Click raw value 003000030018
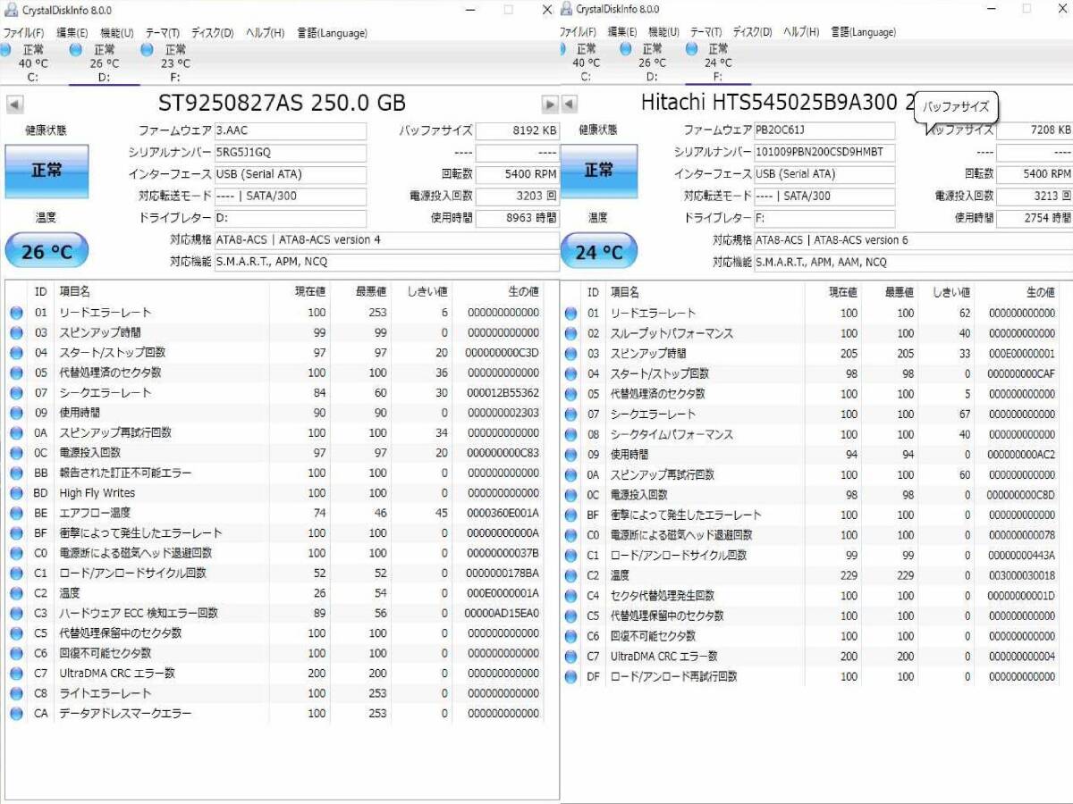This screenshot has height=804, width=1073. point(1020,576)
